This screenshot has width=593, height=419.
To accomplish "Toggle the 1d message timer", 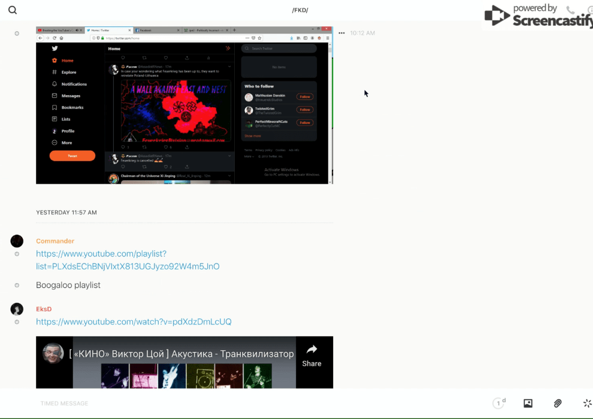I will point(499,403).
